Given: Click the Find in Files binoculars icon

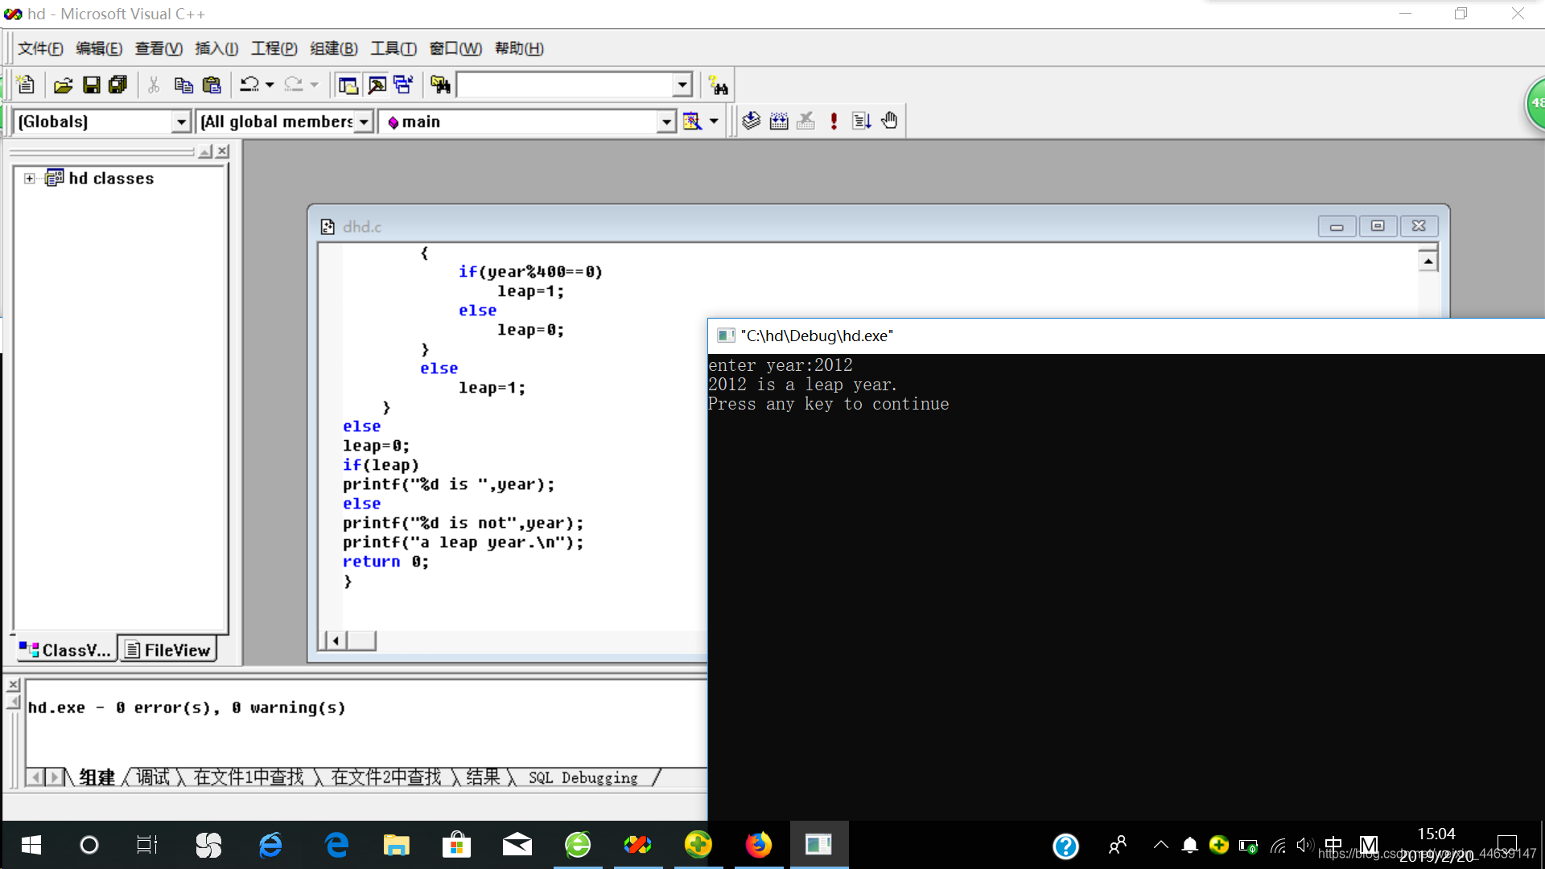Looking at the screenshot, I should tap(440, 84).
